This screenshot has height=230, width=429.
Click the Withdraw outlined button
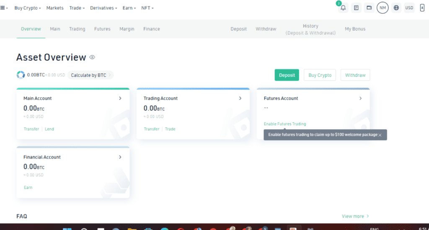(x=355, y=75)
